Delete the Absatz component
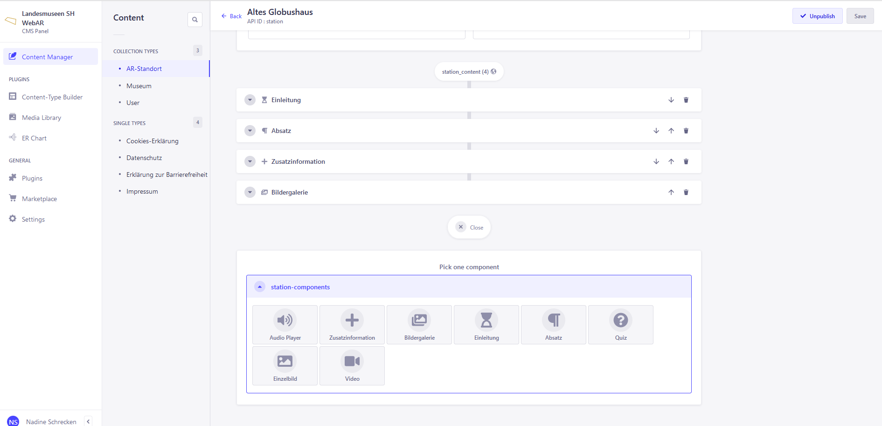The image size is (882, 426). [686, 131]
